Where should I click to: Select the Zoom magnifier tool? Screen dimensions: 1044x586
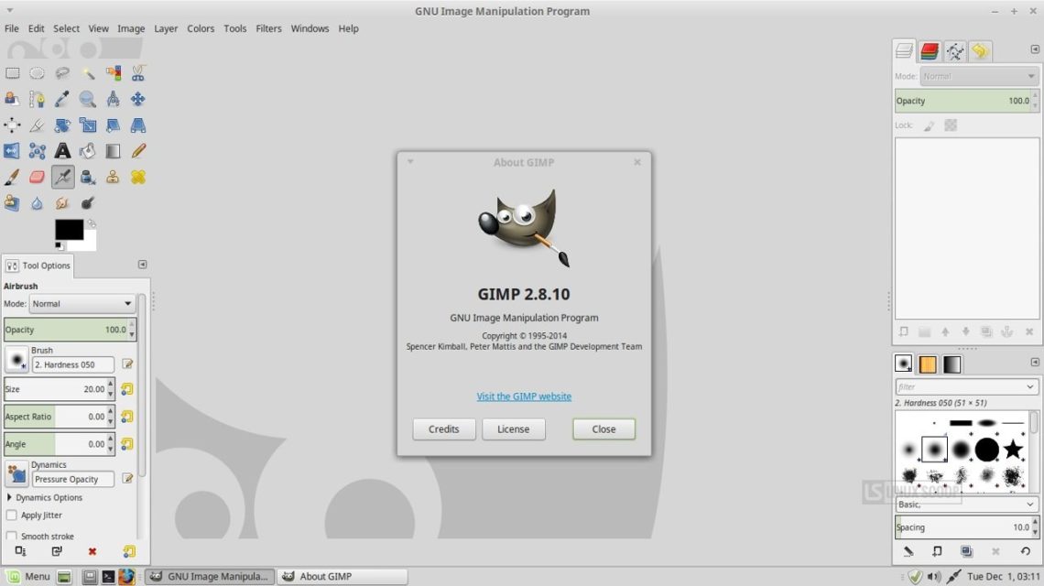(x=87, y=99)
